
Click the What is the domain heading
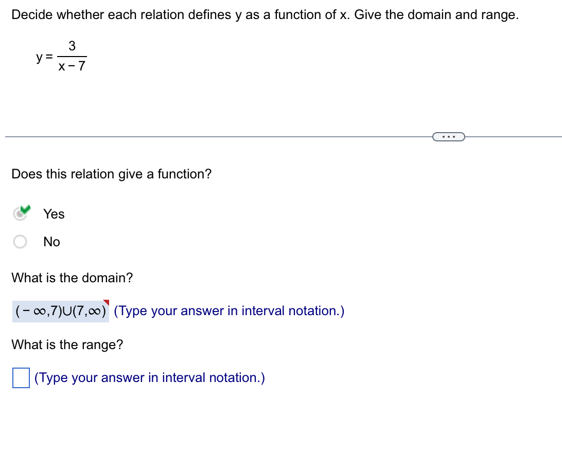(72, 278)
